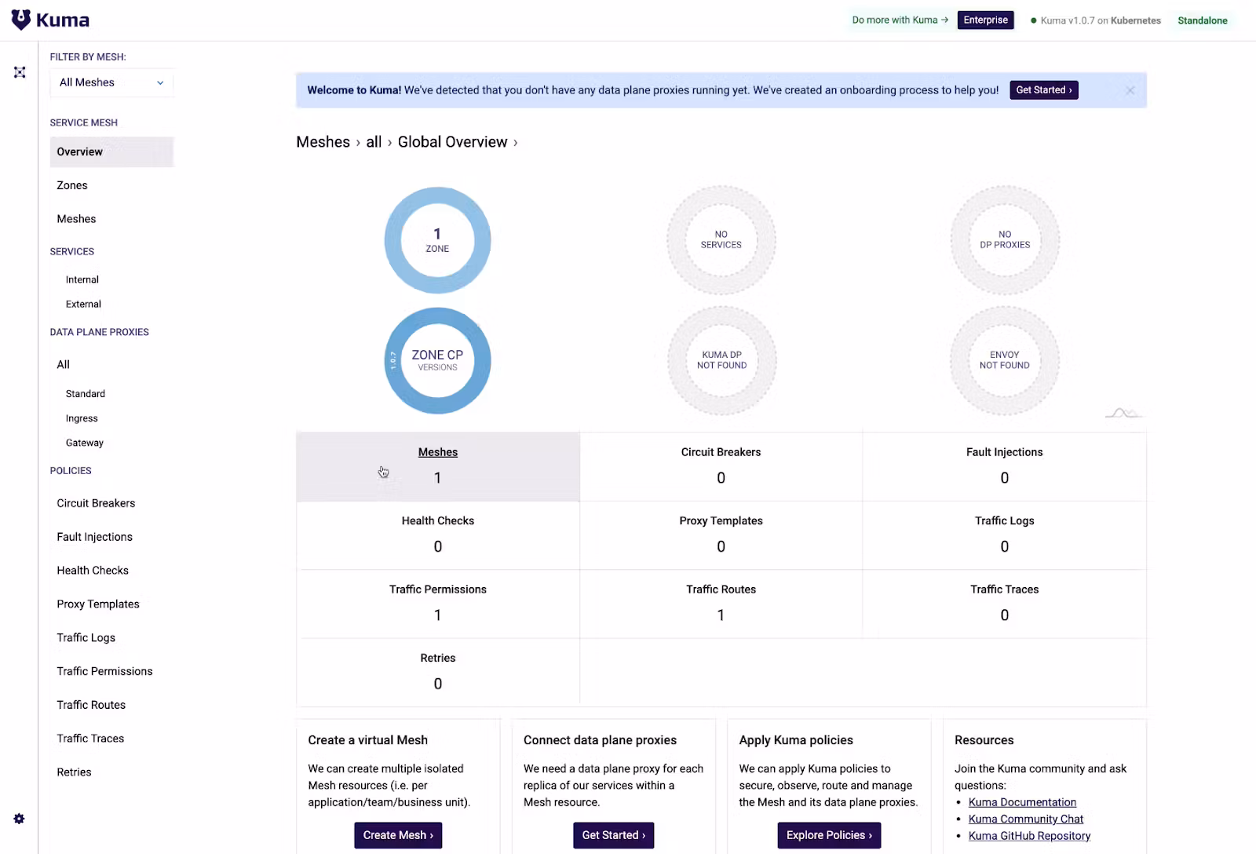Click the Envoy Not Found donut chart
This screenshot has height=854, width=1256.
(1004, 360)
